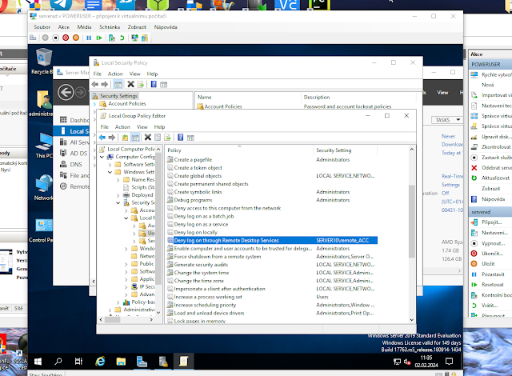
Task: Click the red Shut Down VM icon
Action: point(66,38)
